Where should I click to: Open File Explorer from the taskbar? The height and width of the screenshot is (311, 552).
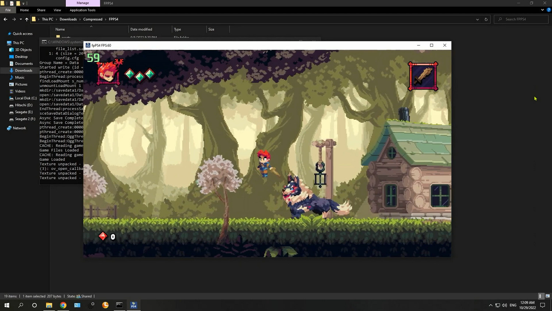49,305
